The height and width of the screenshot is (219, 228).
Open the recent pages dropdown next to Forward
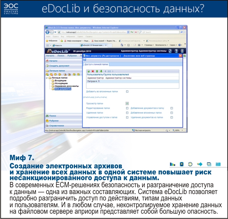[55, 32]
